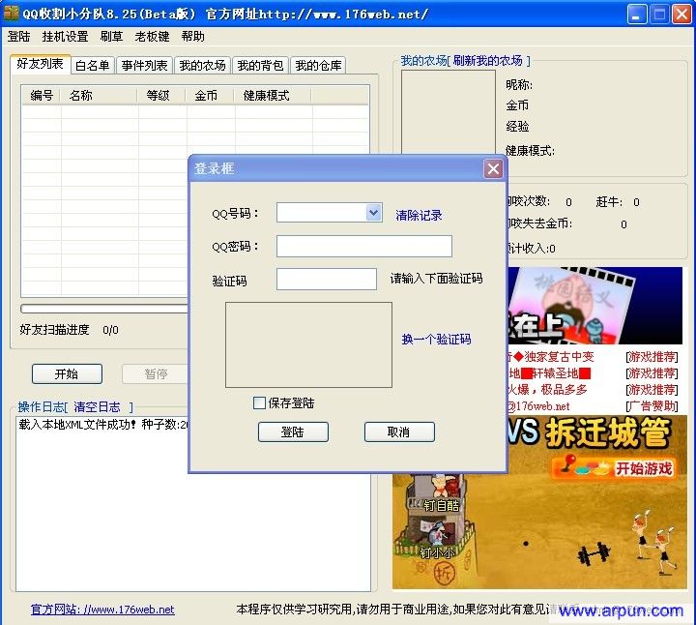The image size is (696, 625).
Task: Click the 等级 column header
Action: [x=161, y=95]
